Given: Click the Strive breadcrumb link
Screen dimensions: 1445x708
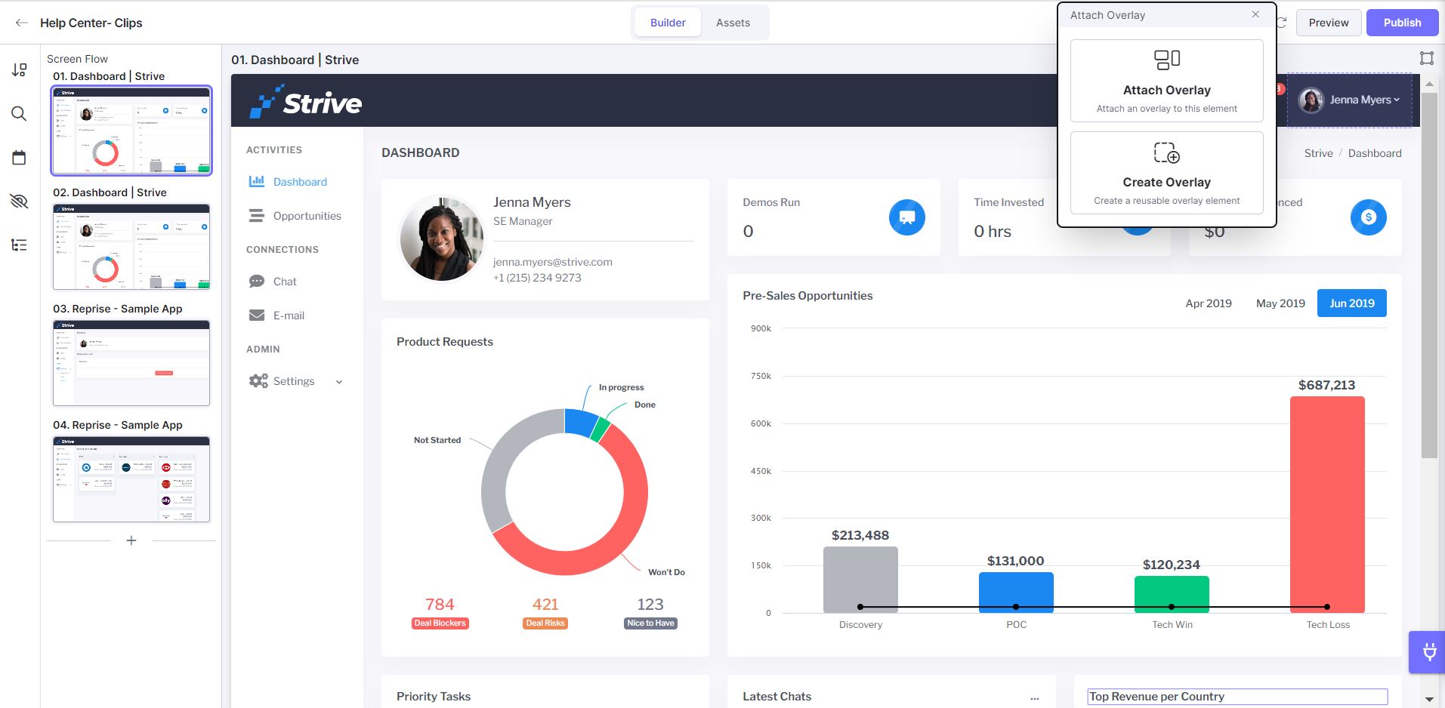Looking at the screenshot, I should [x=1318, y=153].
